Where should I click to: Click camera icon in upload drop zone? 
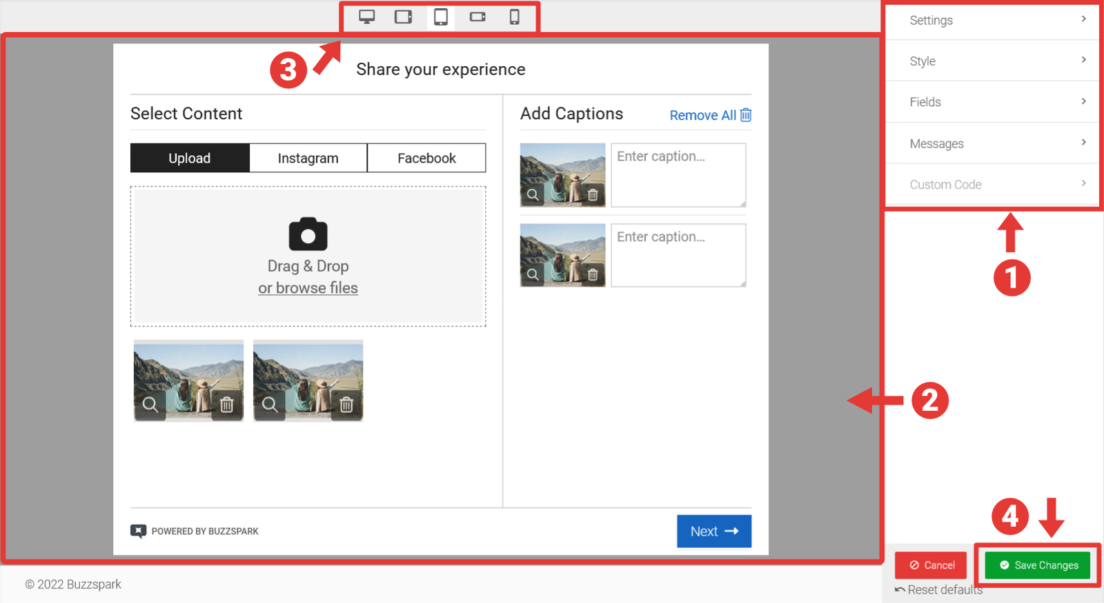pos(308,234)
